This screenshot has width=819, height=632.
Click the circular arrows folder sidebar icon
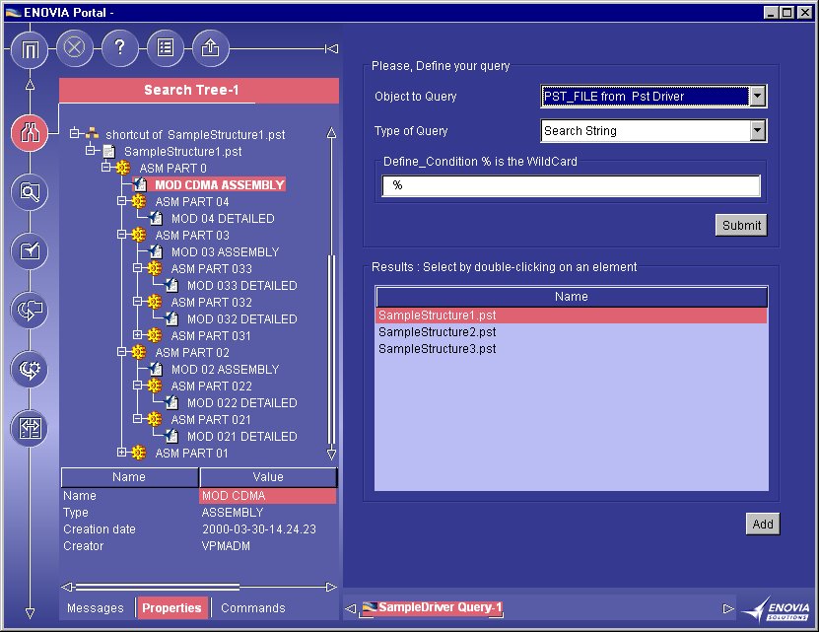[x=30, y=310]
